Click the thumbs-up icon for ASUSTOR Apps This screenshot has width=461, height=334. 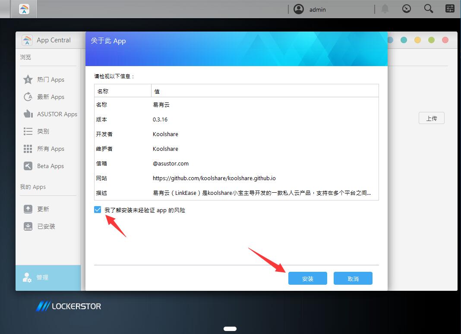point(28,114)
